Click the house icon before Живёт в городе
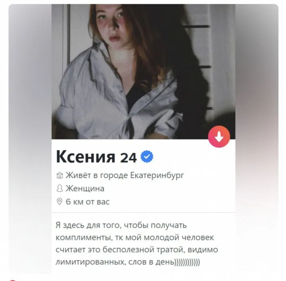The width and height of the screenshot is (286, 281). click(x=60, y=175)
